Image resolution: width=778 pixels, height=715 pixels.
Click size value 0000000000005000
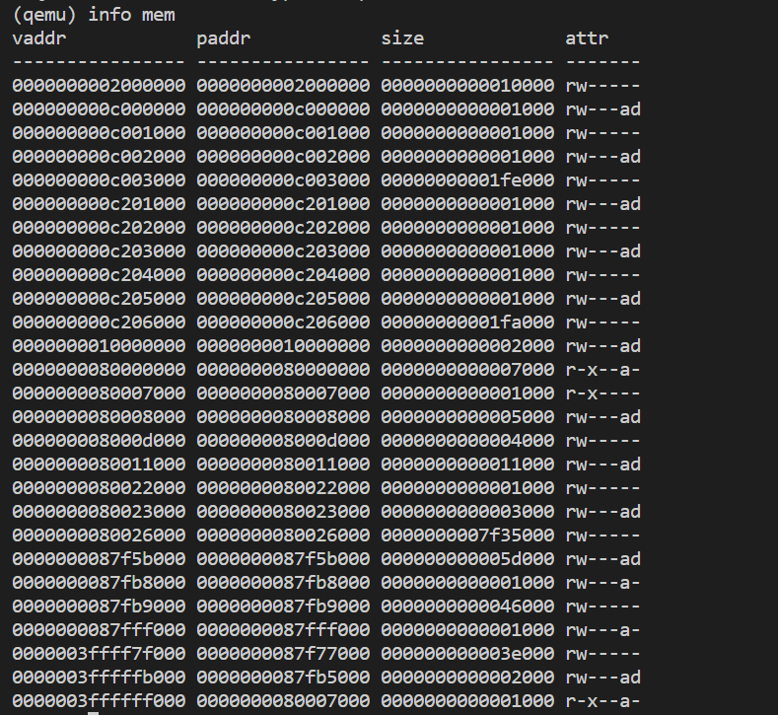point(467,417)
